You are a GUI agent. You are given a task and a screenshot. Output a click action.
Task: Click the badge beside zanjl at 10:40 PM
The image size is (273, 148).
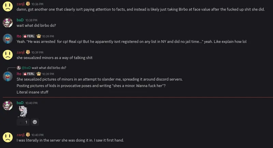tap(28, 135)
